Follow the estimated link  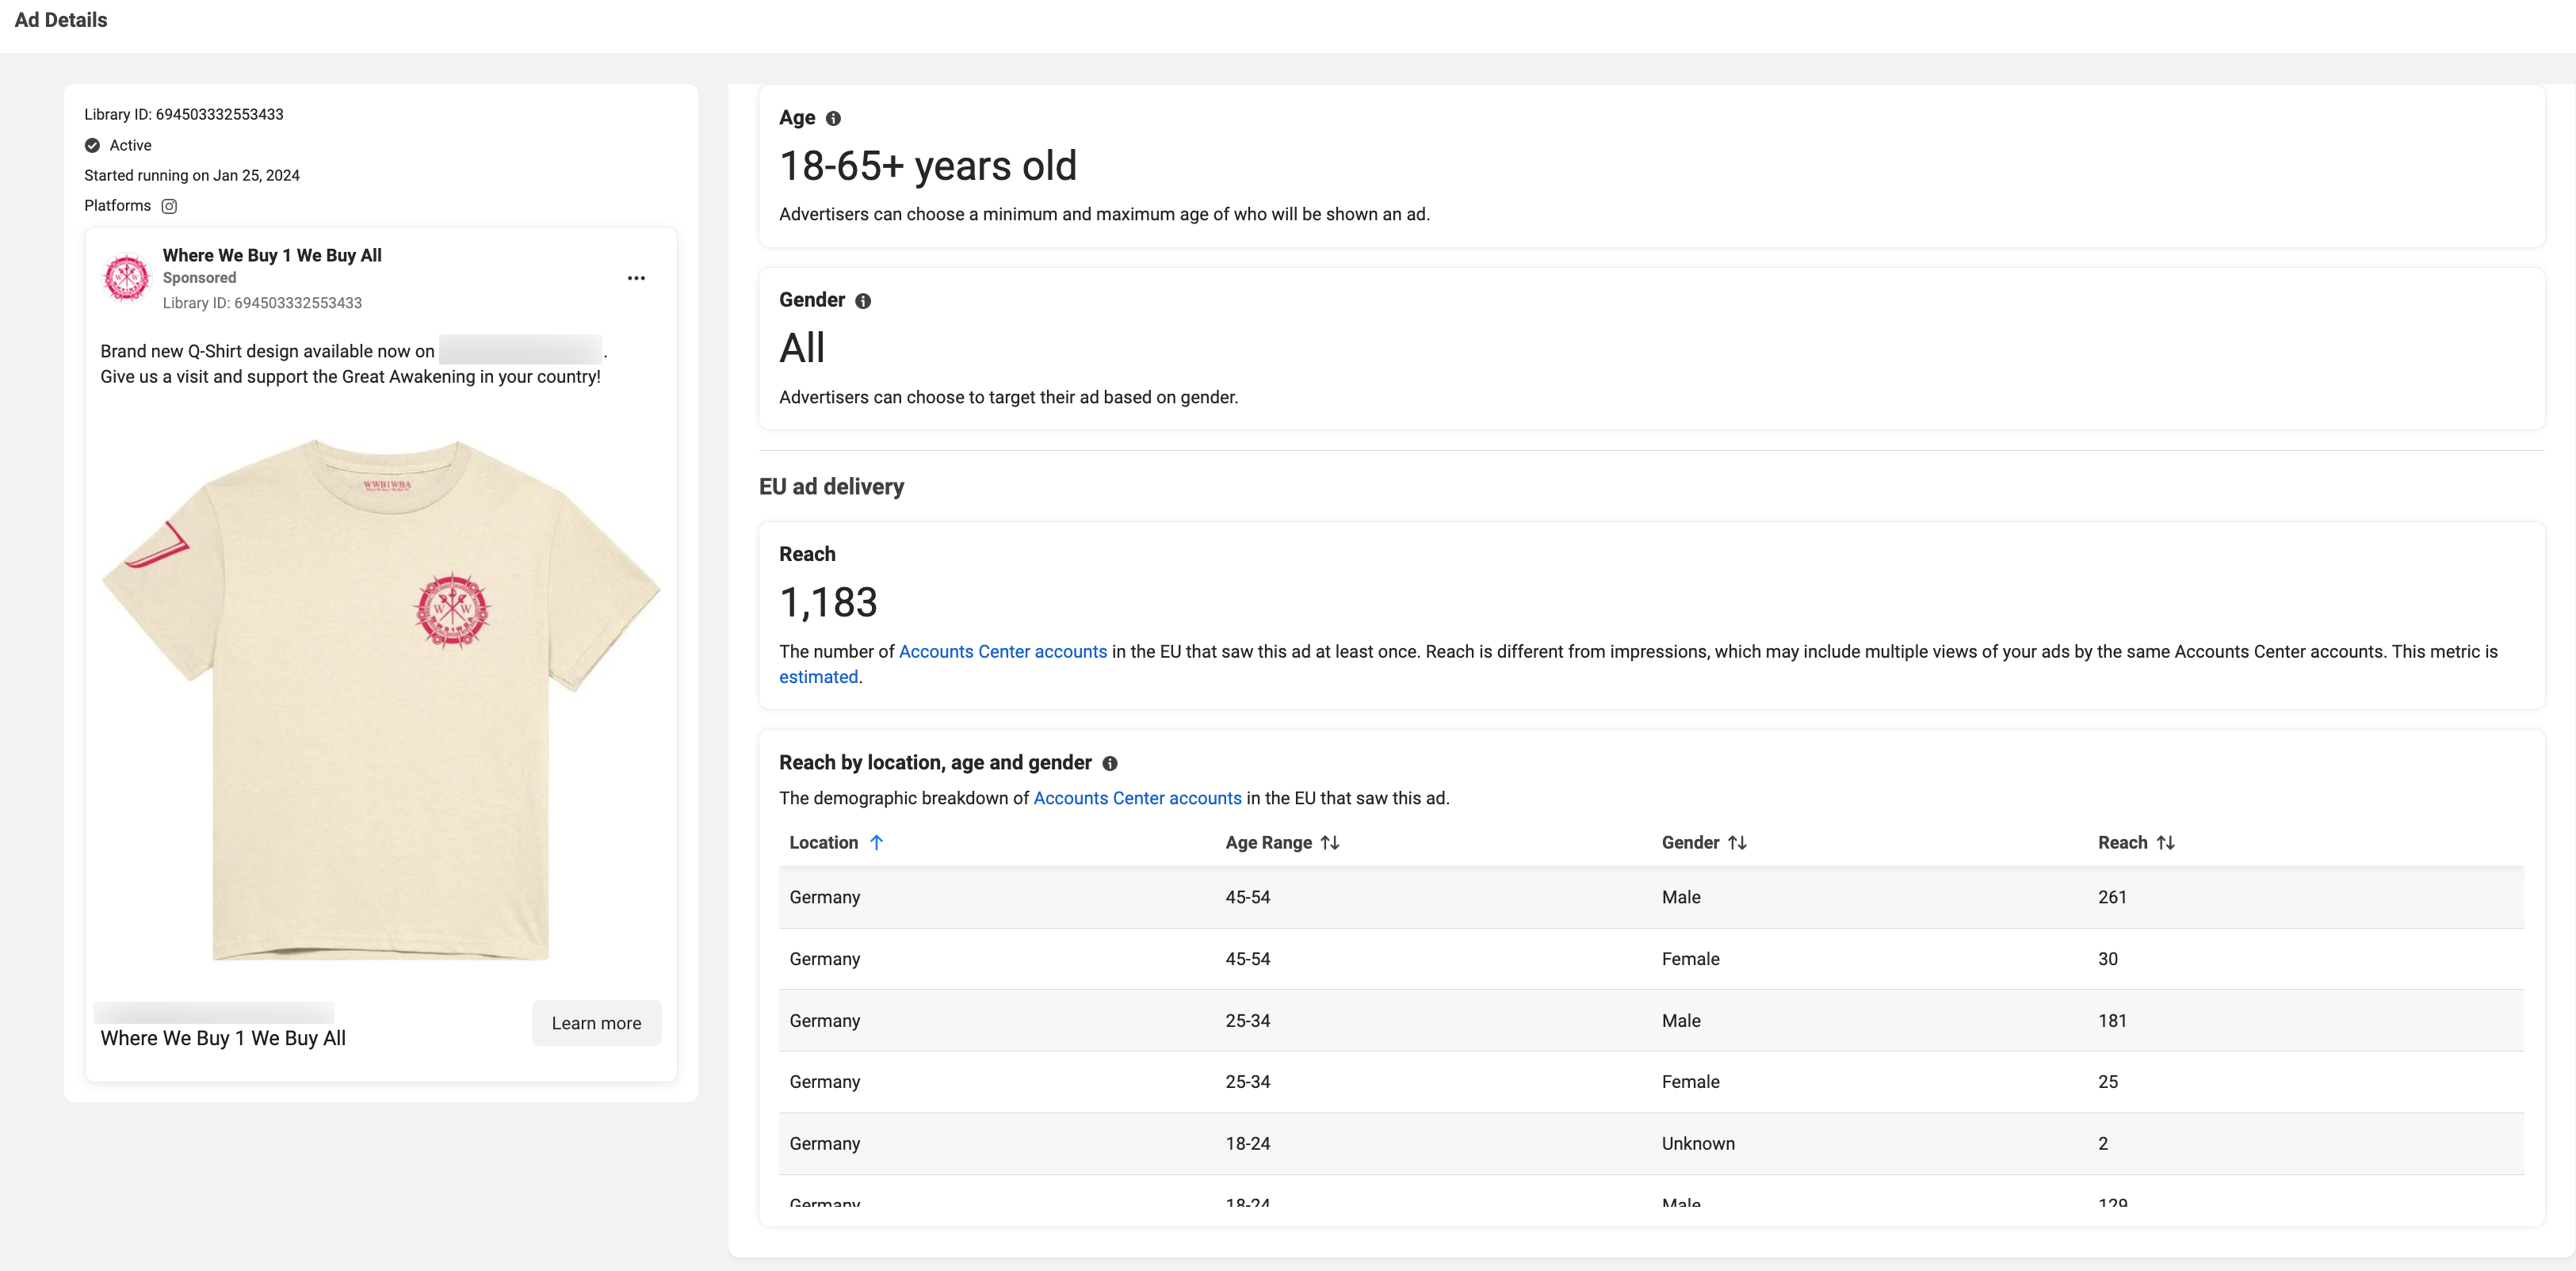point(818,677)
